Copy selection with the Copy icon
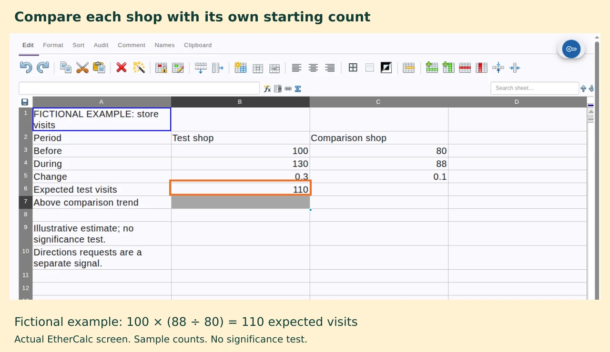Image resolution: width=610 pixels, height=352 pixels. (x=66, y=68)
